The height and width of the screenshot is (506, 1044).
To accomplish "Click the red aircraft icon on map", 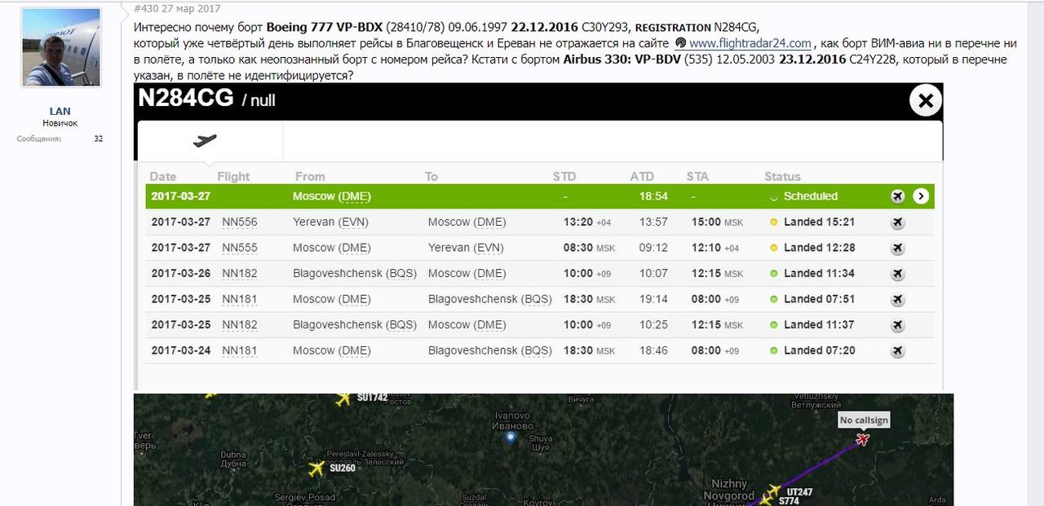I will 862,440.
